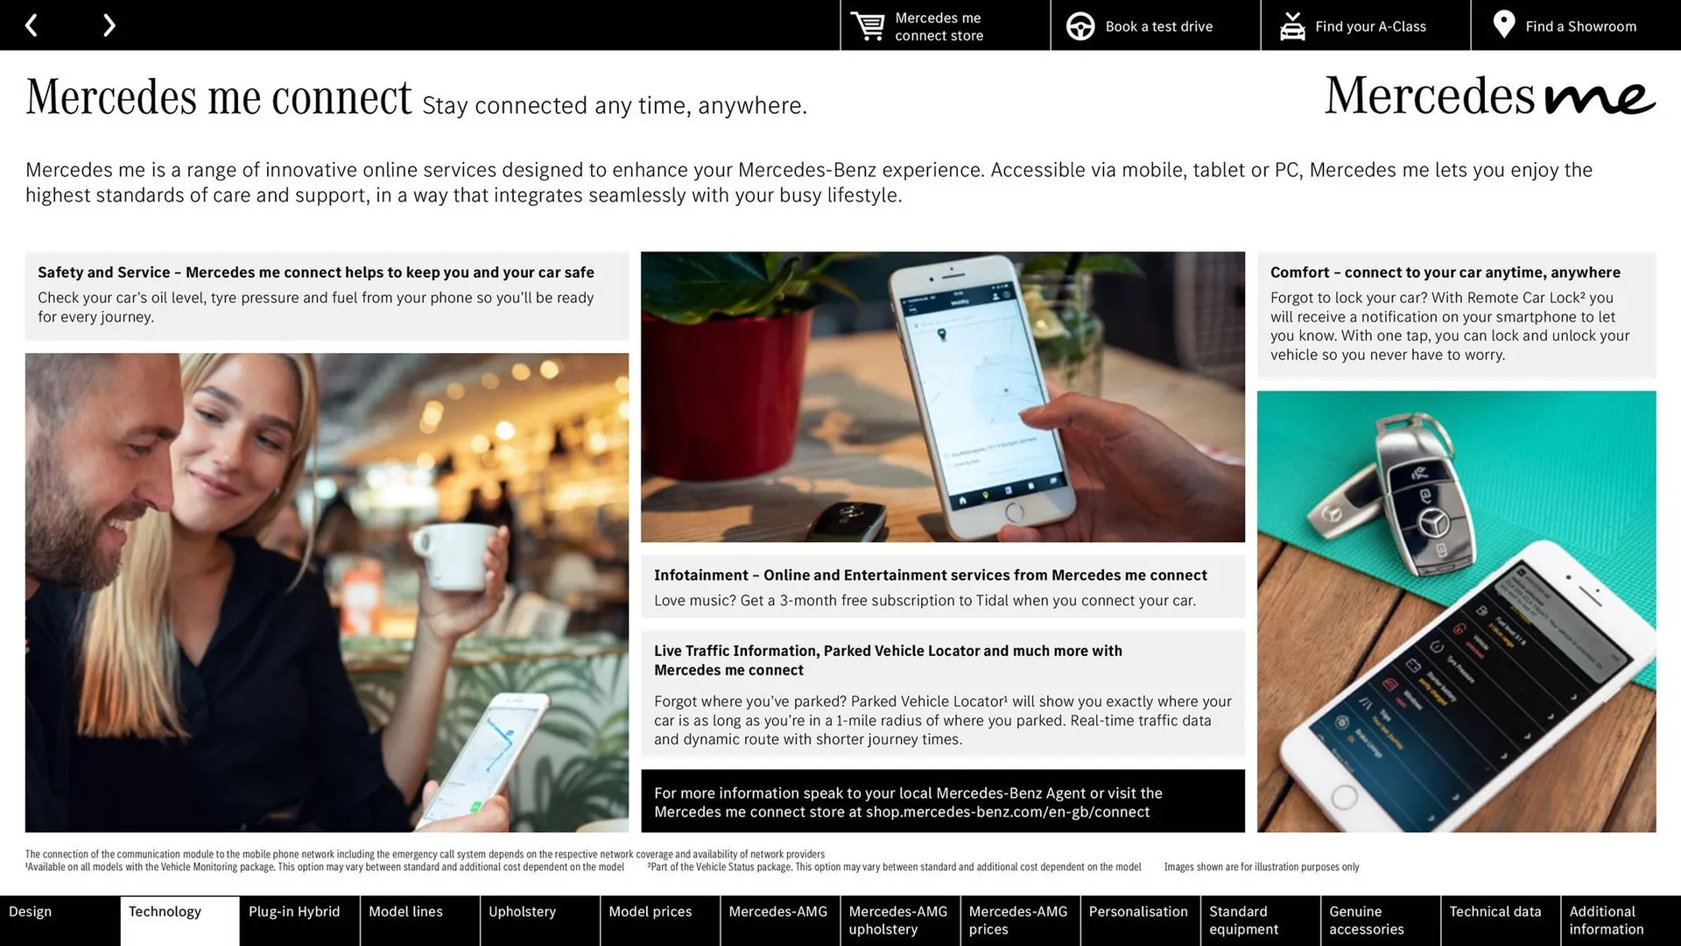Click the left navigation arrow icon
Screen dimensions: 1681x946
[x=33, y=25]
